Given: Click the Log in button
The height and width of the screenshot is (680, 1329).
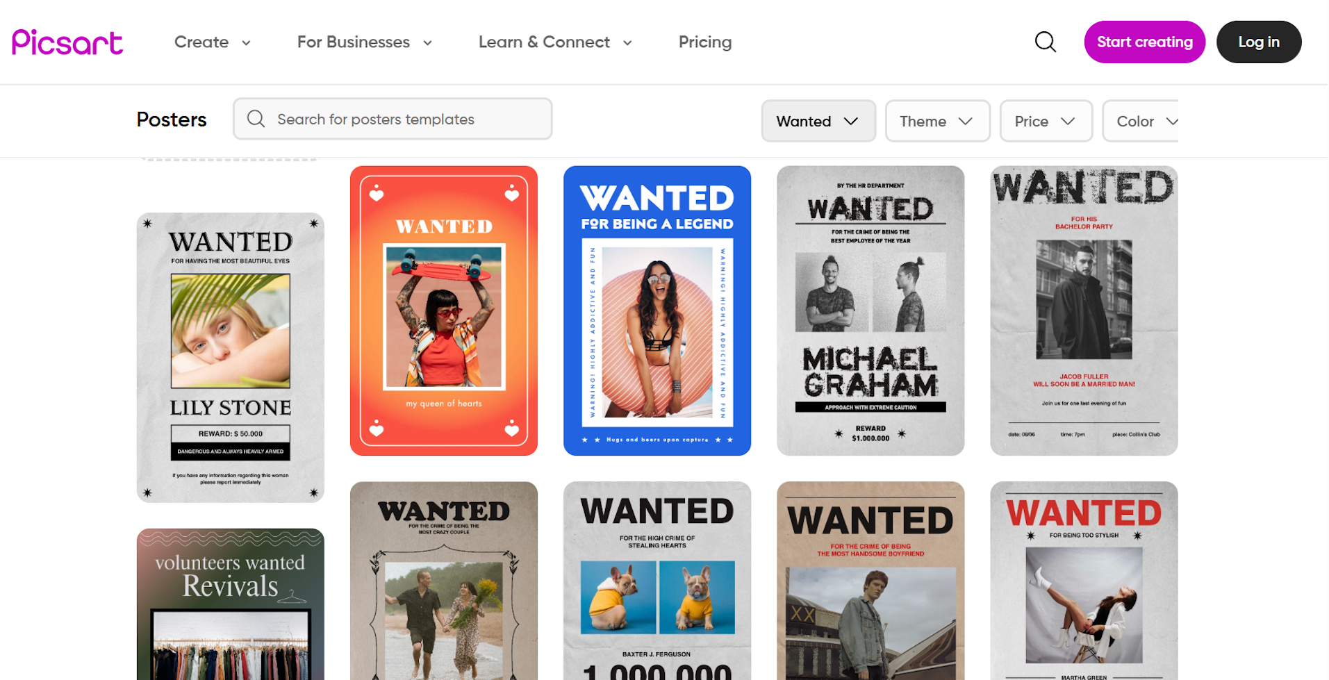Looking at the screenshot, I should (x=1258, y=42).
